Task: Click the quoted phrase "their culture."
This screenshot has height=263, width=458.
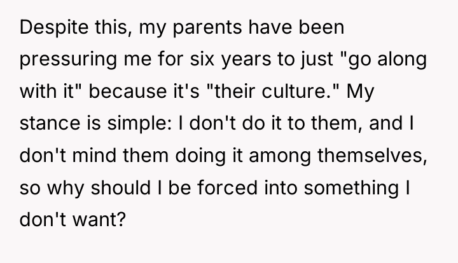Action: [272, 91]
